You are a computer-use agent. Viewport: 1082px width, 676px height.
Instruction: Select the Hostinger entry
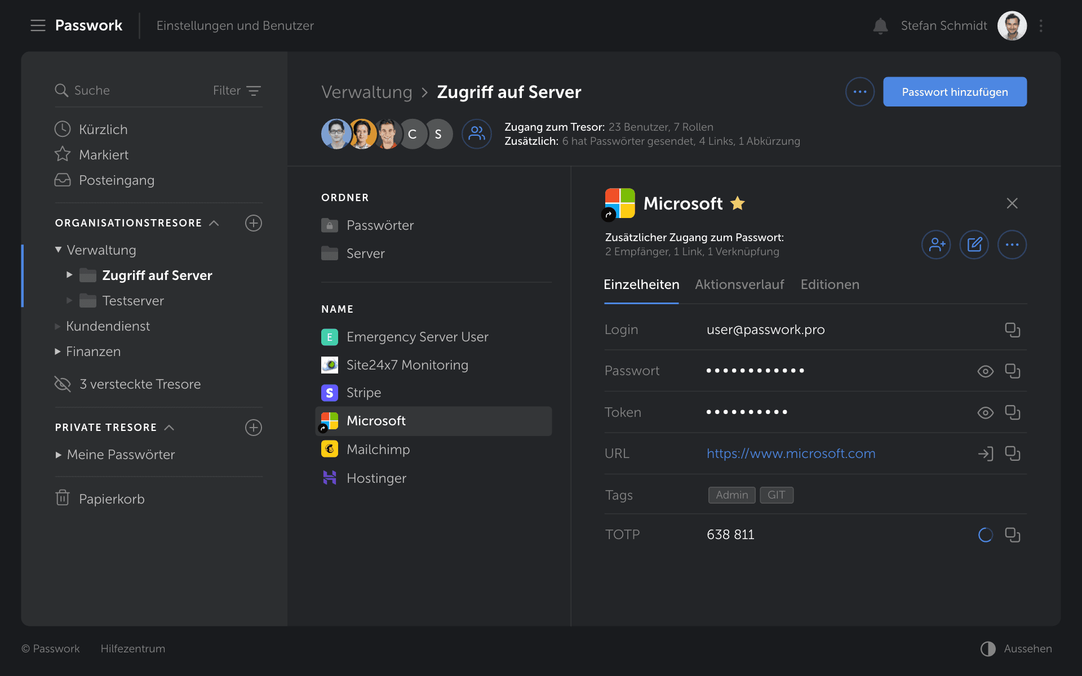click(x=433, y=478)
